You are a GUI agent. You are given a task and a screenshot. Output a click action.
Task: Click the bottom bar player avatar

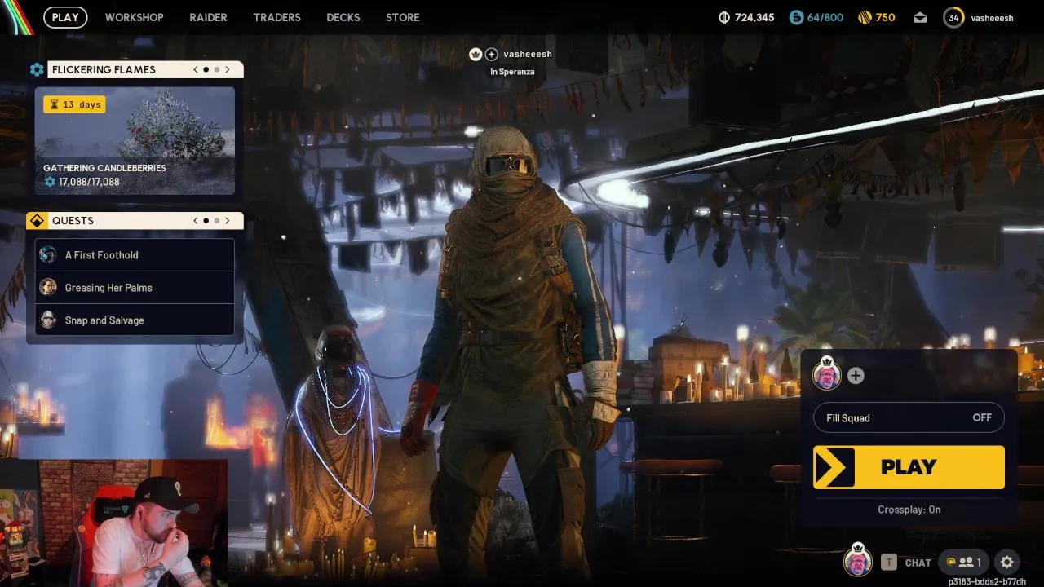[x=857, y=561]
